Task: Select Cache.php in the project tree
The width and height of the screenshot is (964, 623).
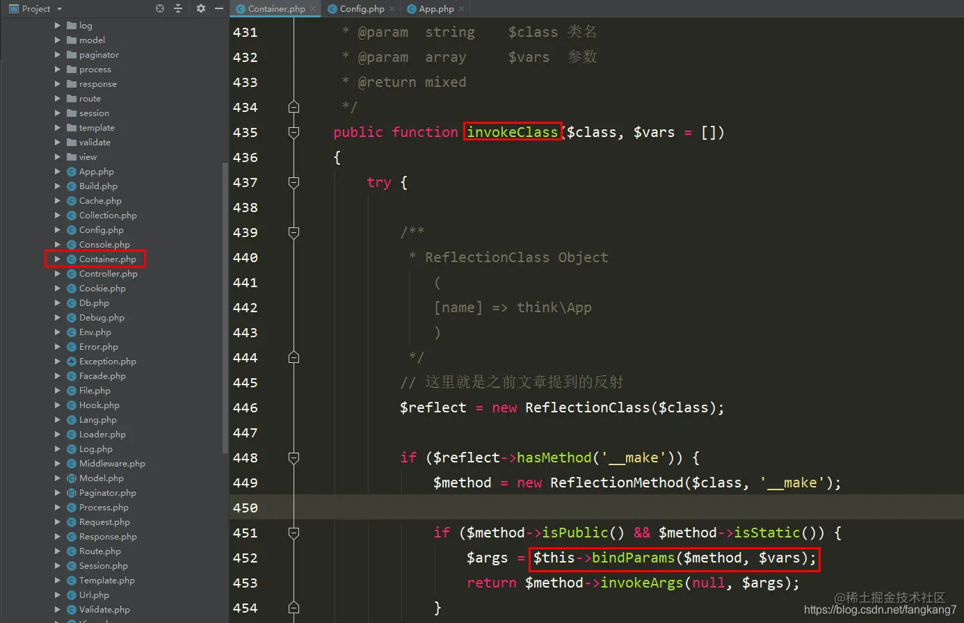Action: pyautogui.click(x=100, y=201)
